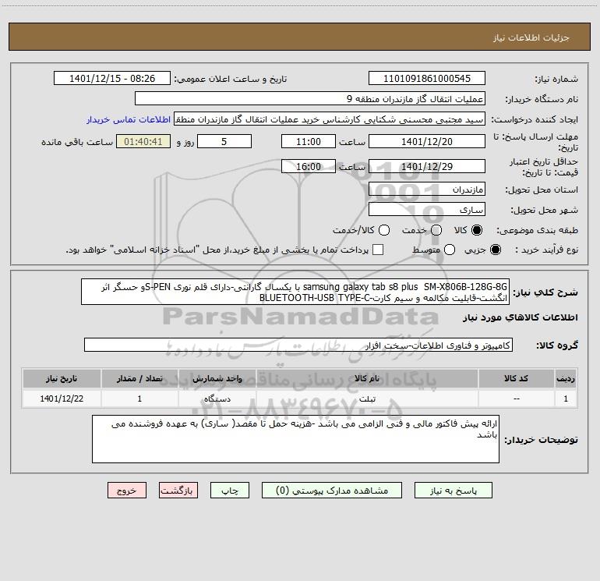
Task: Toggle the Islamic treasury payment checkbox
Action: pos(378,250)
